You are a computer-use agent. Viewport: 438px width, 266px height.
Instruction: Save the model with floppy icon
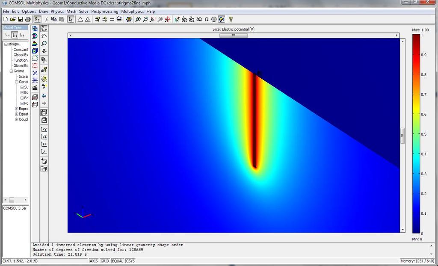tap(20, 19)
